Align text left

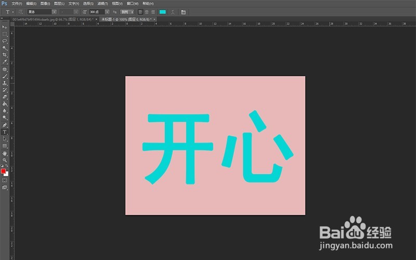pyautogui.click(x=140, y=12)
